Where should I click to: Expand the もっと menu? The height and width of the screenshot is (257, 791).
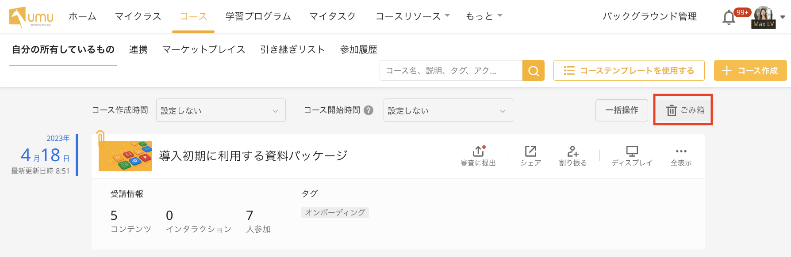pyautogui.click(x=484, y=16)
